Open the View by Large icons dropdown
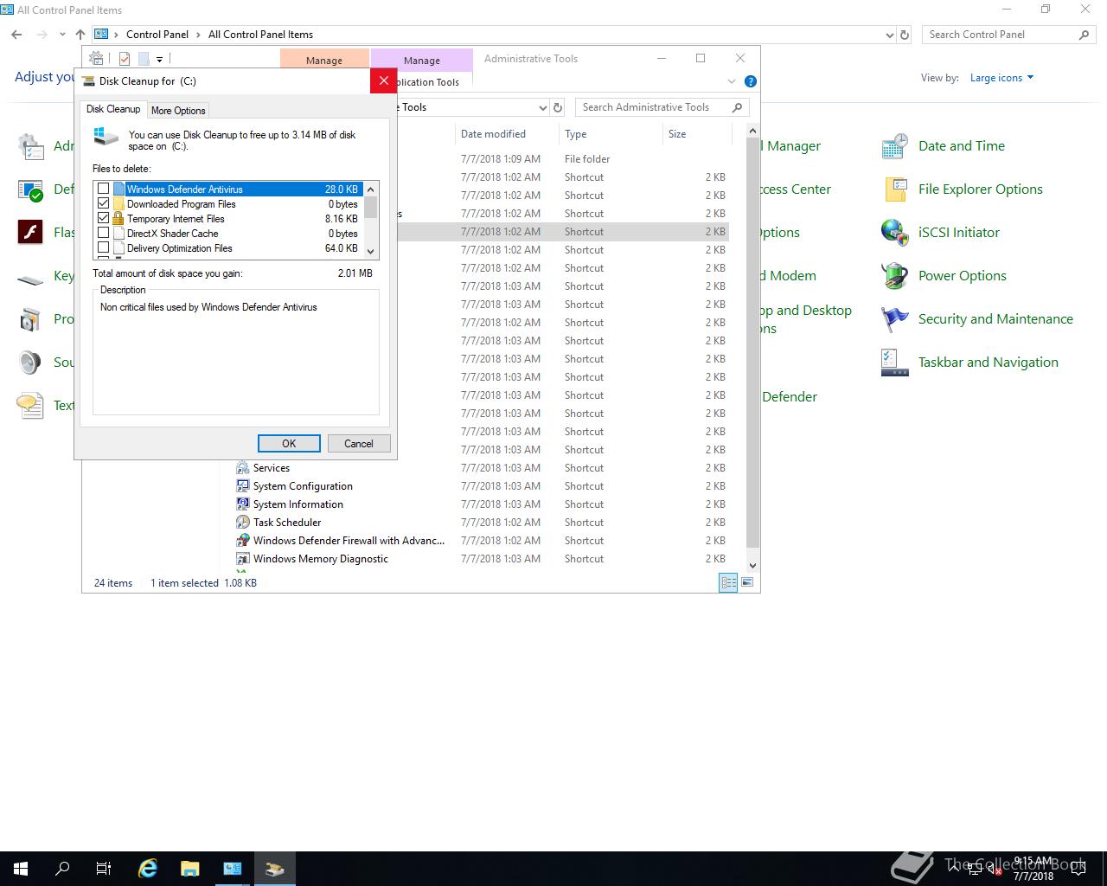 point(1001,78)
